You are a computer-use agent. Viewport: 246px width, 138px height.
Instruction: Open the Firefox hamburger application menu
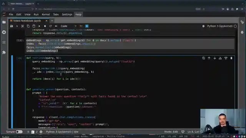coord(242,9)
